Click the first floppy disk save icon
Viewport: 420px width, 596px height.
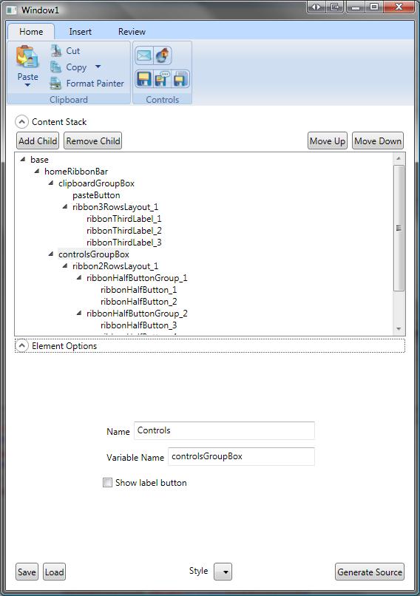click(x=143, y=79)
